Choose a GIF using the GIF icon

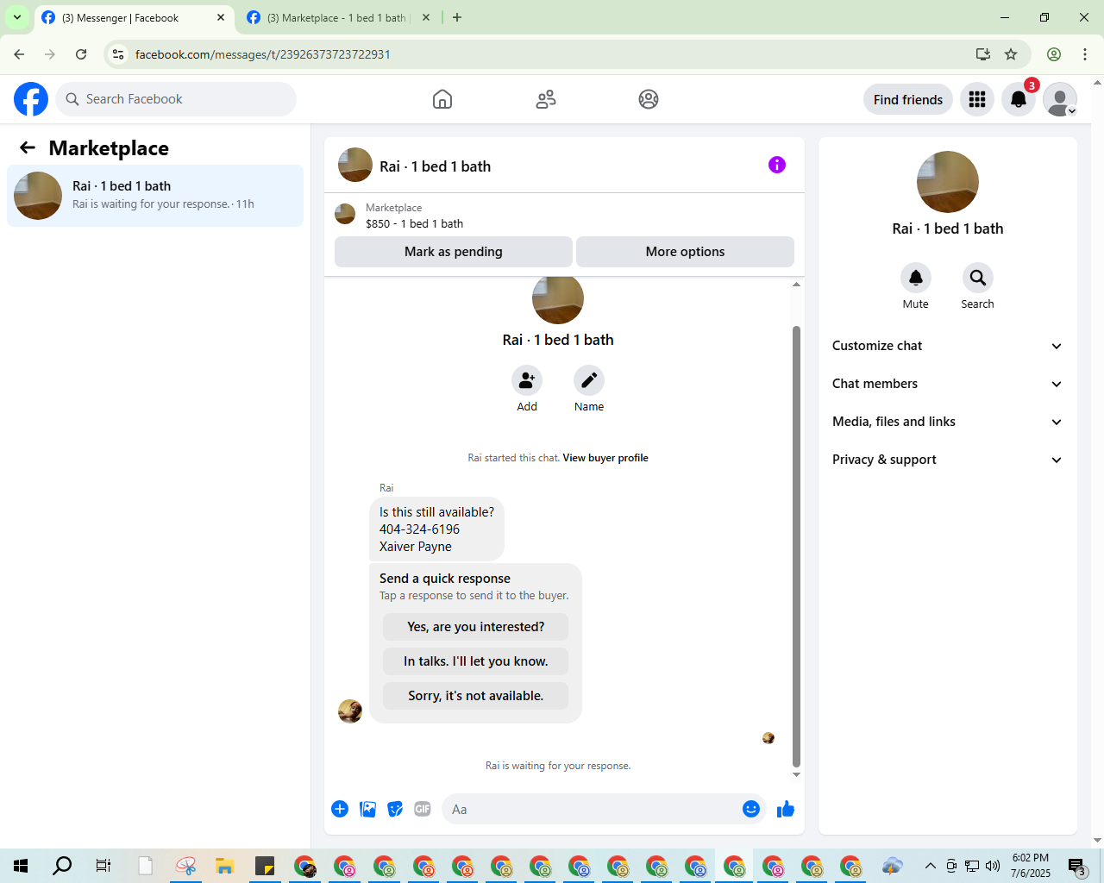pos(423,809)
